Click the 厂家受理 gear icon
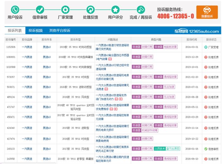The image size is (222, 164). 65,9
